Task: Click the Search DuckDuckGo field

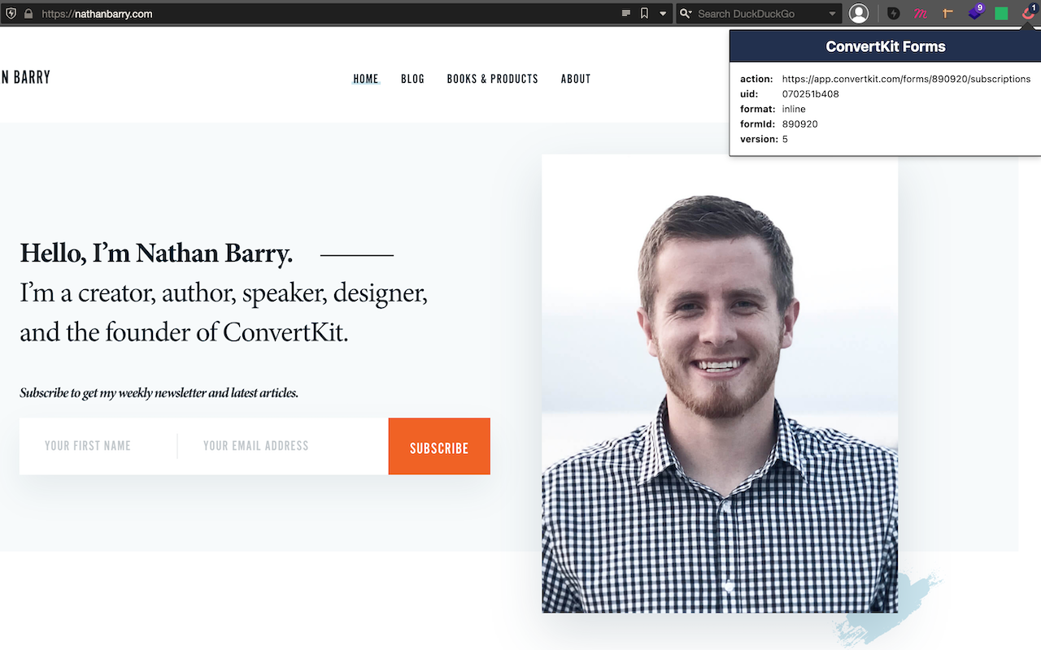Action: tap(760, 13)
